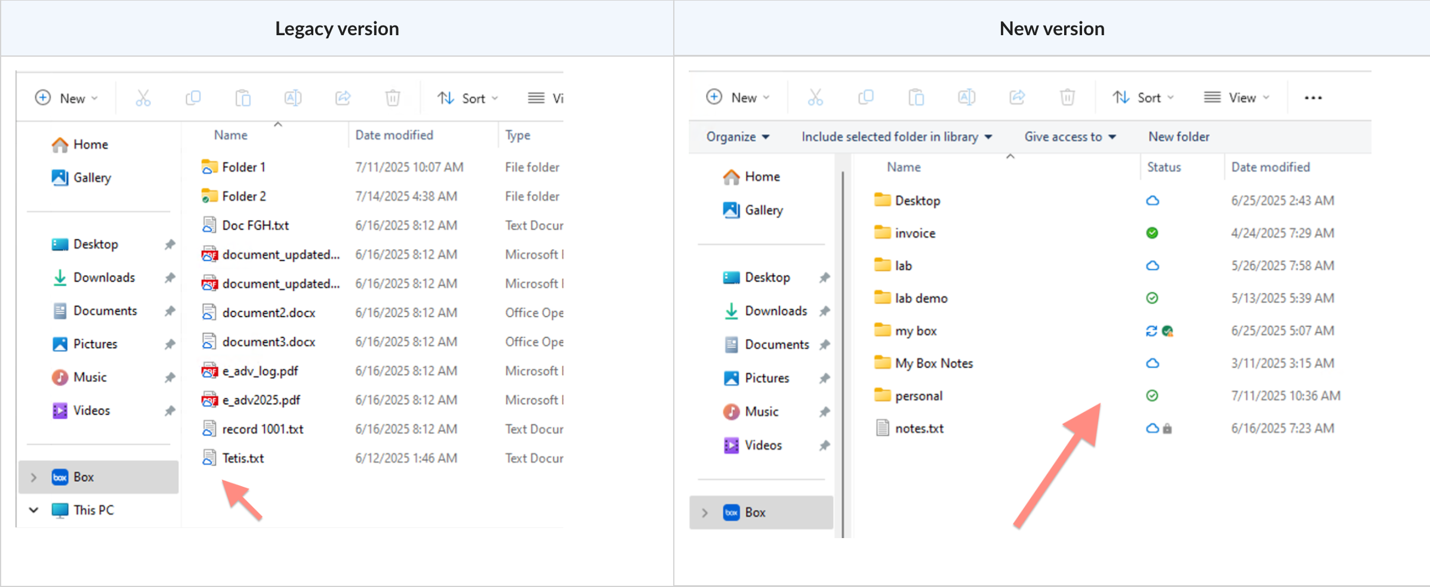Toggle the pin next to Pictures in the new version
The image size is (1430, 587).
point(825,378)
